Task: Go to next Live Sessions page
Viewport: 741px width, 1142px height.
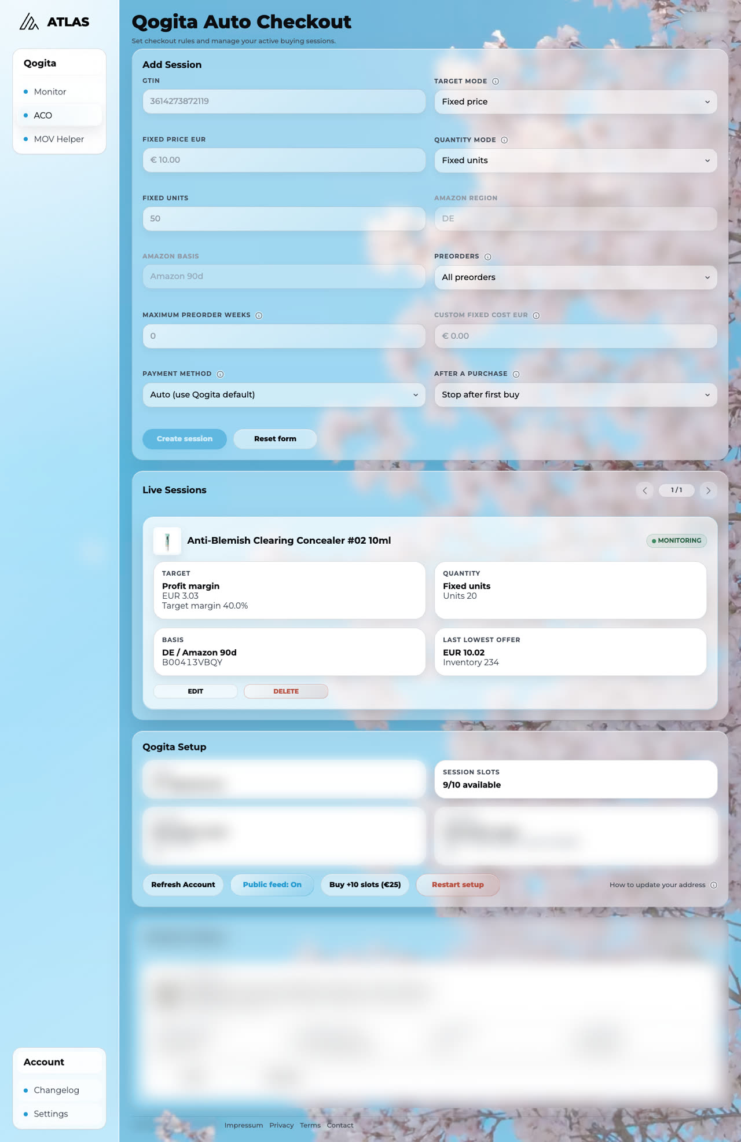Action: (708, 491)
